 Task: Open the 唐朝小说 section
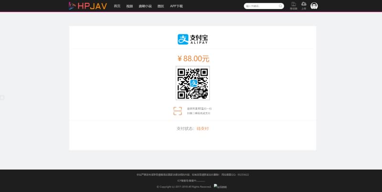pos(145,6)
